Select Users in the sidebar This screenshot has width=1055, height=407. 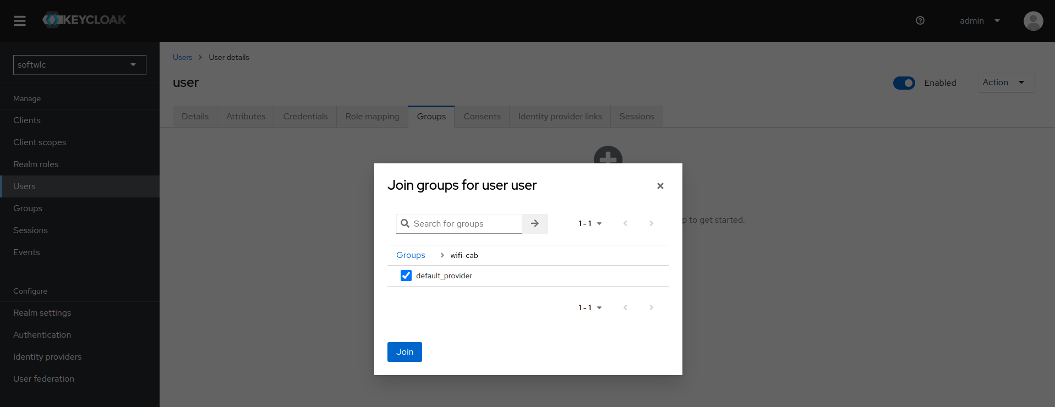[80, 186]
